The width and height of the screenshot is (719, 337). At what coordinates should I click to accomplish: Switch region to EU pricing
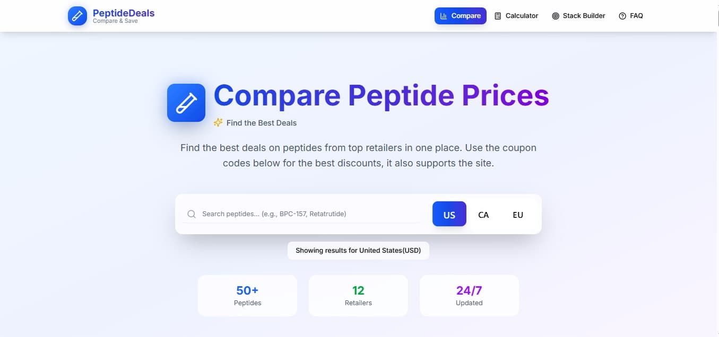(x=517, y=214)
